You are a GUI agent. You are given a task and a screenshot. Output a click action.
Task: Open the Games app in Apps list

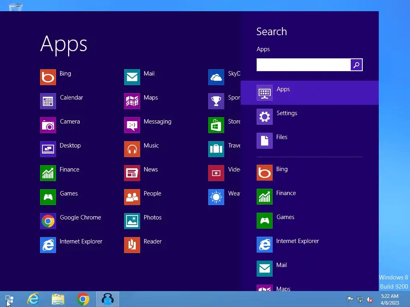[x=48, y=197]
